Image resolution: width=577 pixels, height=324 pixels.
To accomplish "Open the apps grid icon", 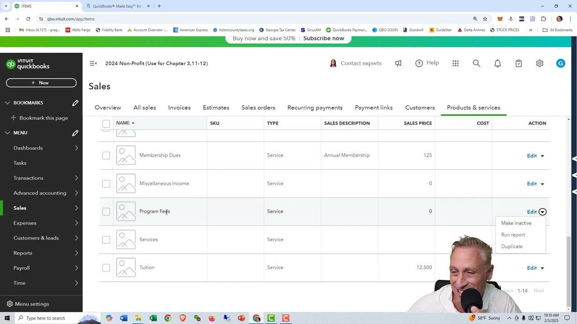I will click(455, 63).
